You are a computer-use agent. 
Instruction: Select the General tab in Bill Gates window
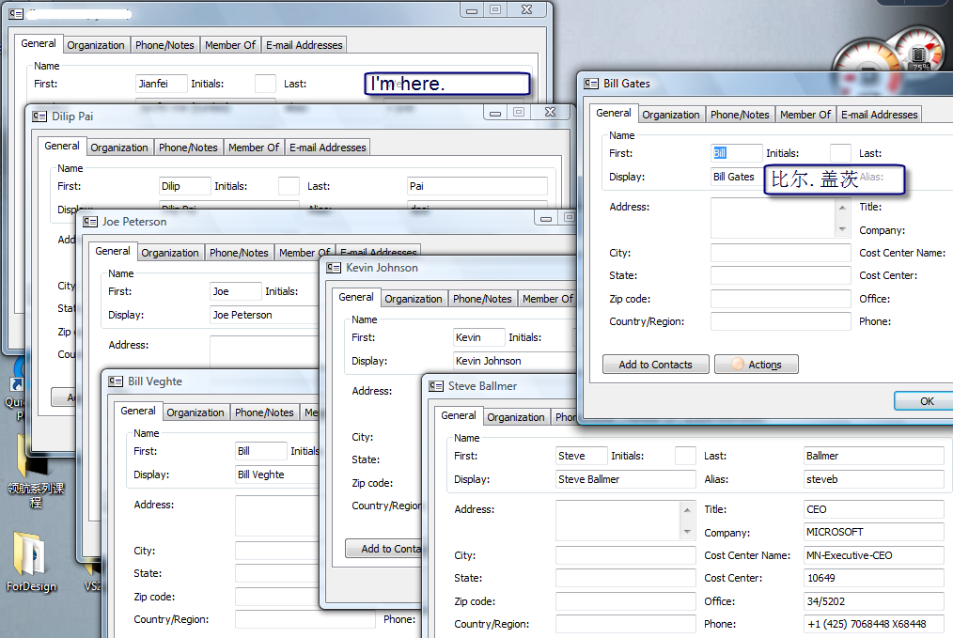coord(614,113)
